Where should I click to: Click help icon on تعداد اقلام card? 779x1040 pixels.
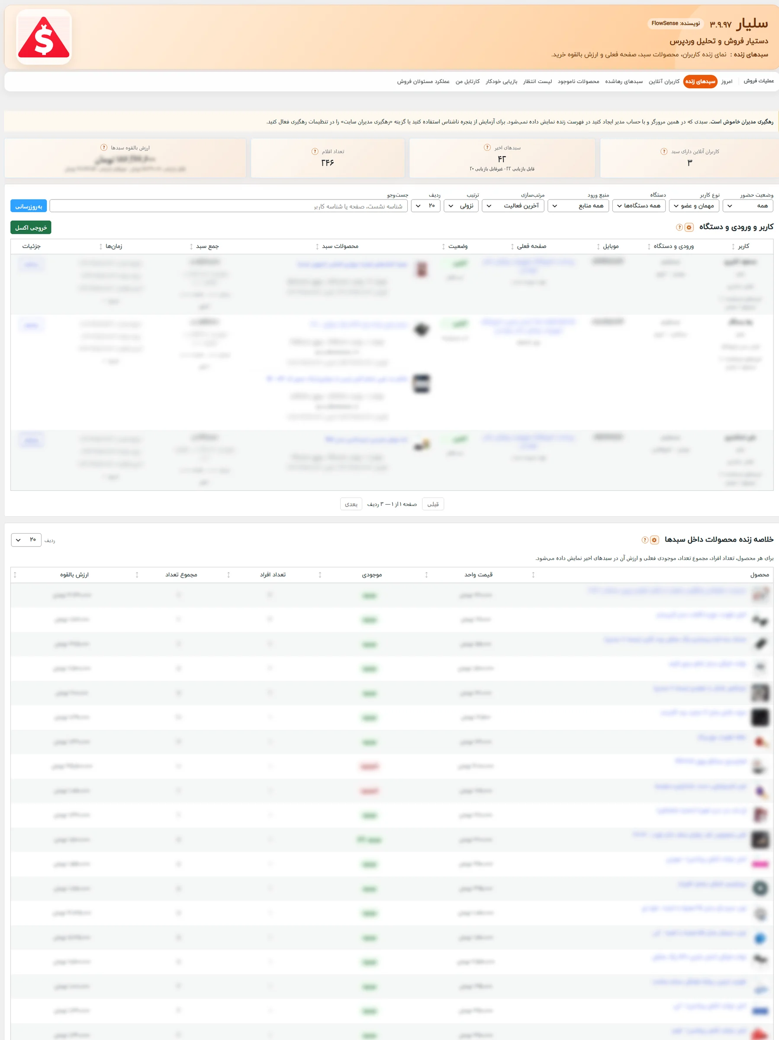[315, 151]
